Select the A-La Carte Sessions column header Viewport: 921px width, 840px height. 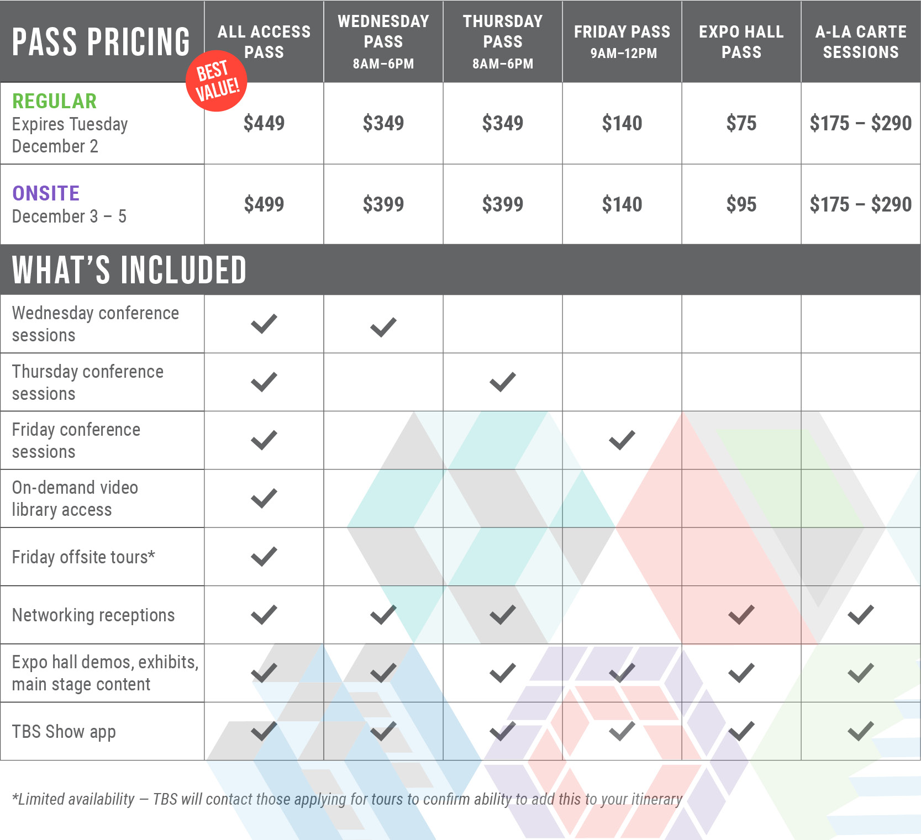tap(861, 41)
